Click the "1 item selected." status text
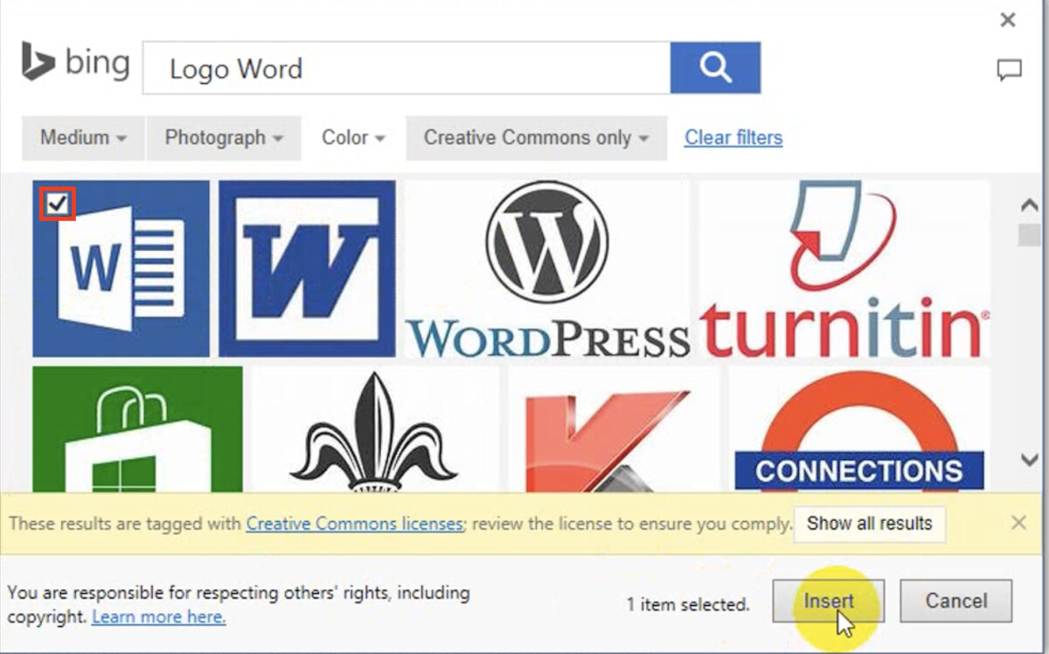Viewport: 1049px width, 654px height. 688,603
